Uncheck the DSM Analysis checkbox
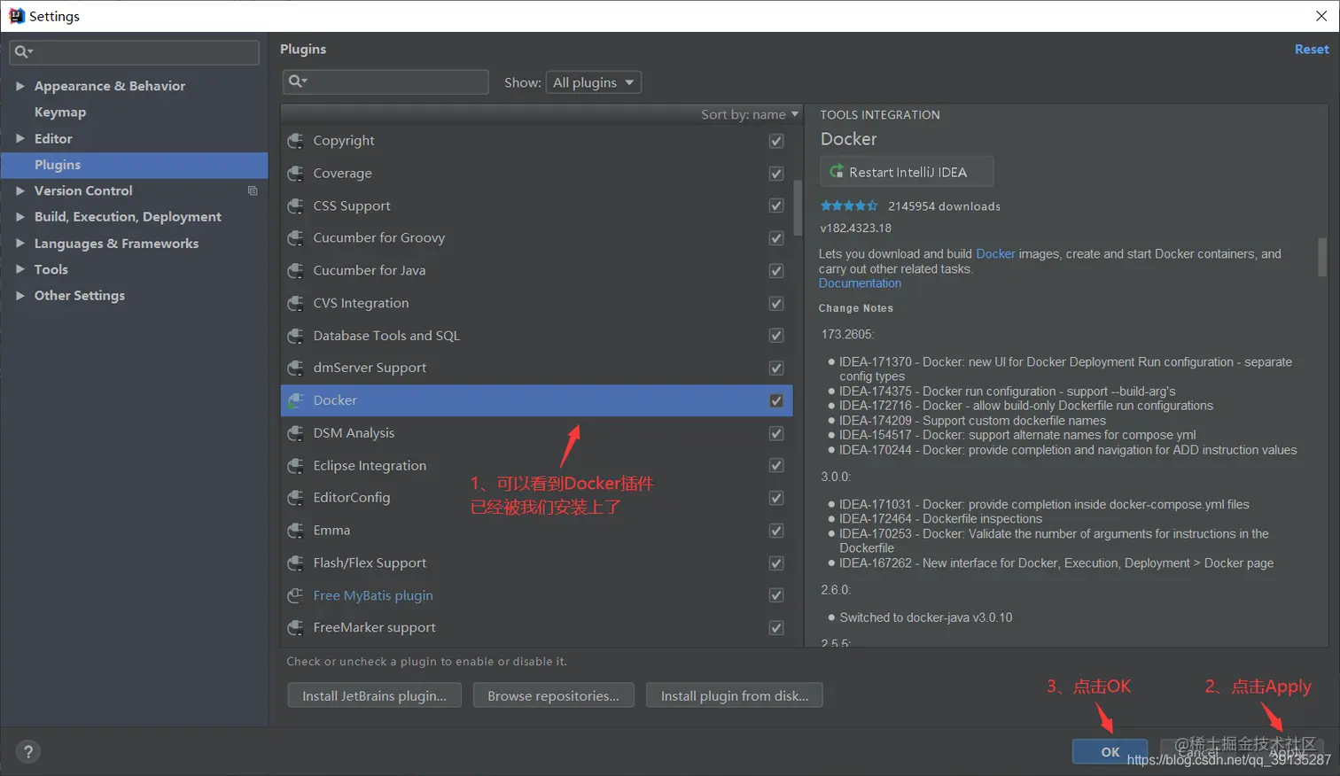Viewport: 1340px width, 776px height. pos(776,433)
